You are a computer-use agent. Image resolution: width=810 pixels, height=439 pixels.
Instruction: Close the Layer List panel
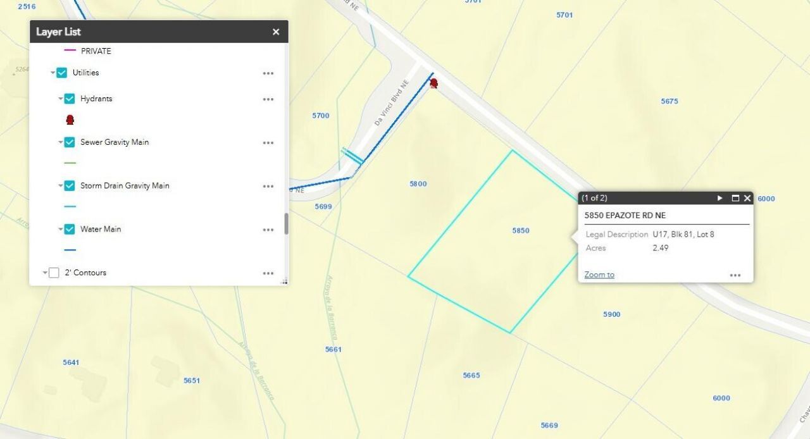pyautogui.click(x=276, y=32)
